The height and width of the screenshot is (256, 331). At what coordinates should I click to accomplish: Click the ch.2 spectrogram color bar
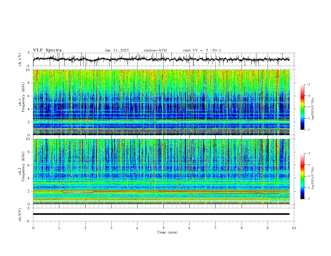[302, 176]
